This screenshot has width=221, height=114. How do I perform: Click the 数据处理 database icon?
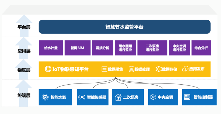pos(131,69)
